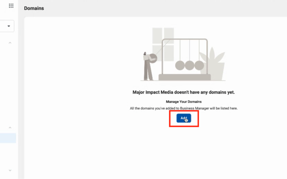
Task: Collapse the sidebar section above highlighted item
Action: click(x=10, y=128)
